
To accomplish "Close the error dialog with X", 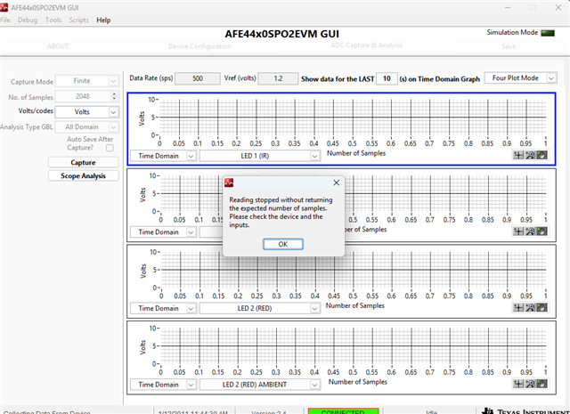I will tap(337, 183).
